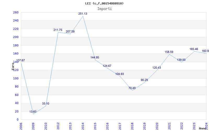
Task: Click the 20 y-axis tick label
Action: 16,111
